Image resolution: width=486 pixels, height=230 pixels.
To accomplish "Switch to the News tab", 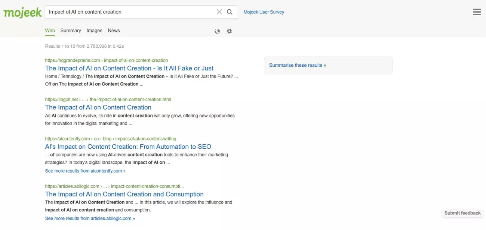I will coord(114,30).
